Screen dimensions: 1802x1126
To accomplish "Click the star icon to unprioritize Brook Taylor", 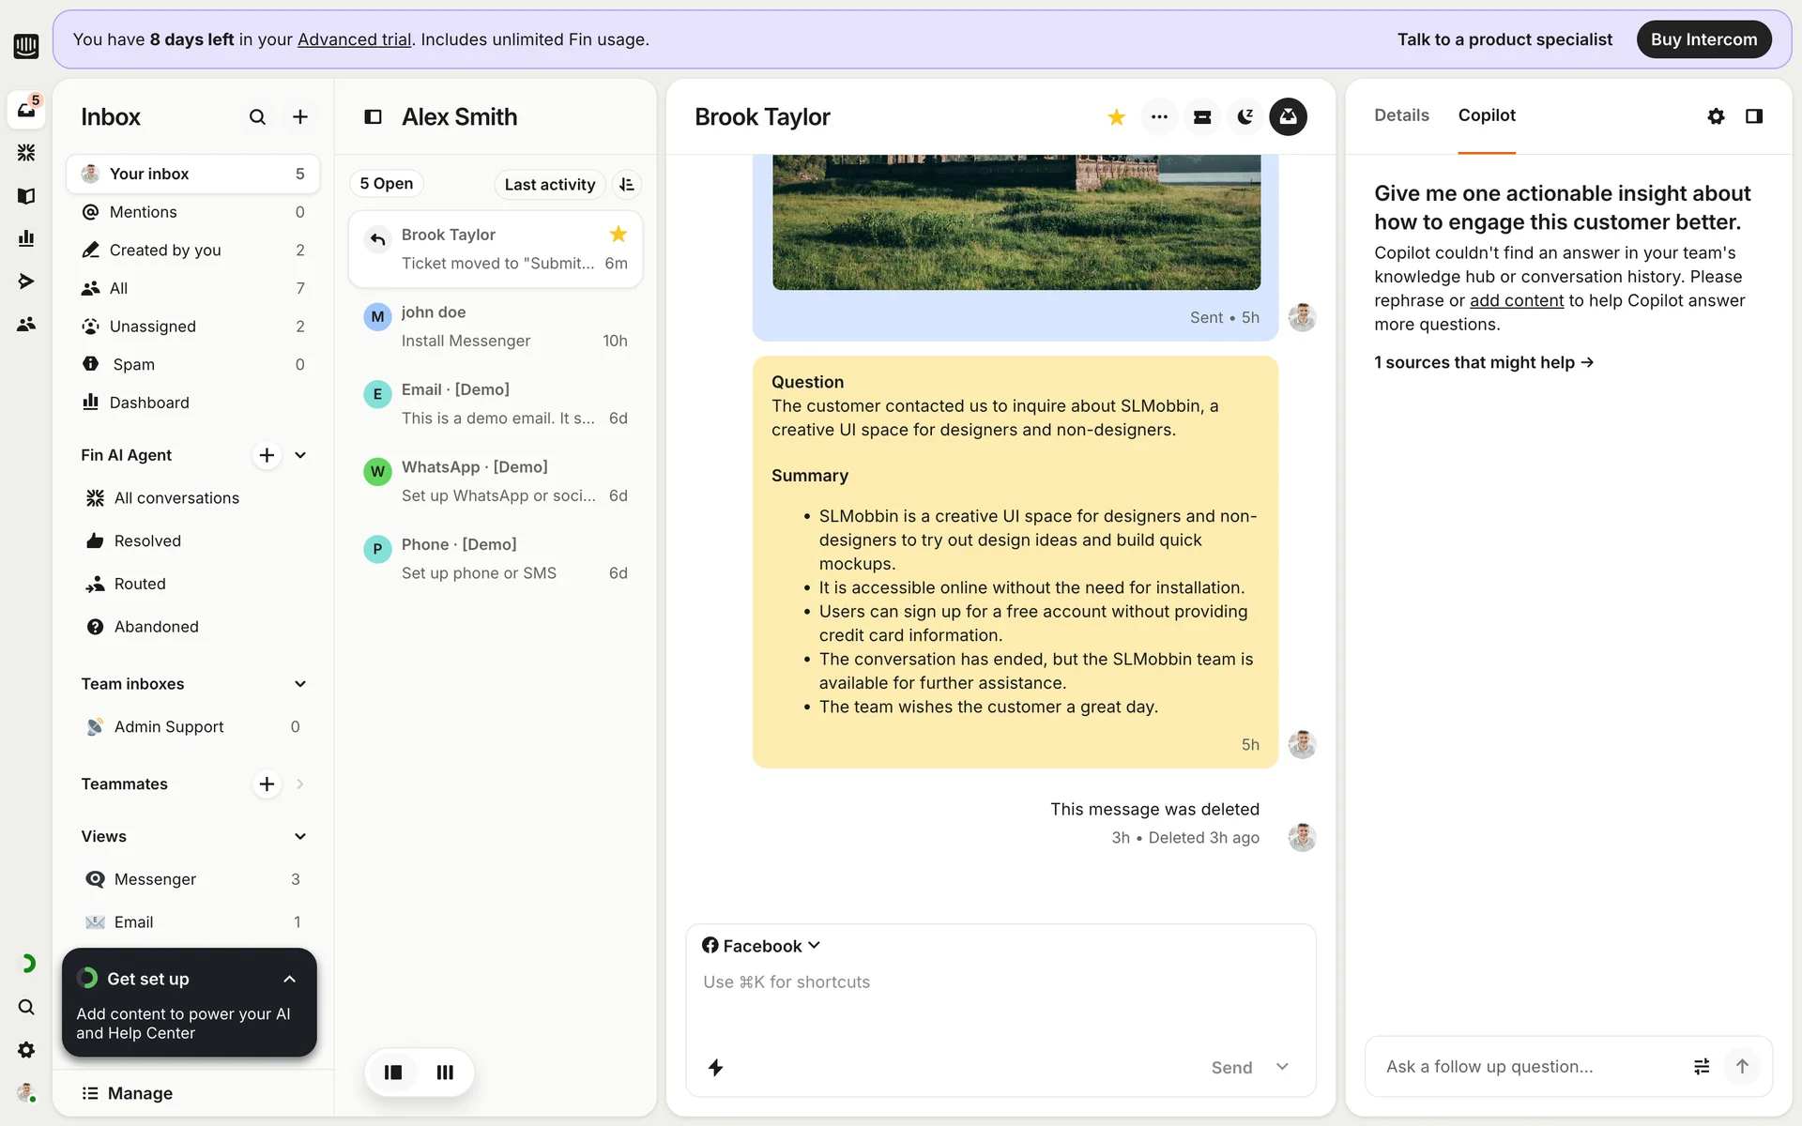I will click(1116, 117).
